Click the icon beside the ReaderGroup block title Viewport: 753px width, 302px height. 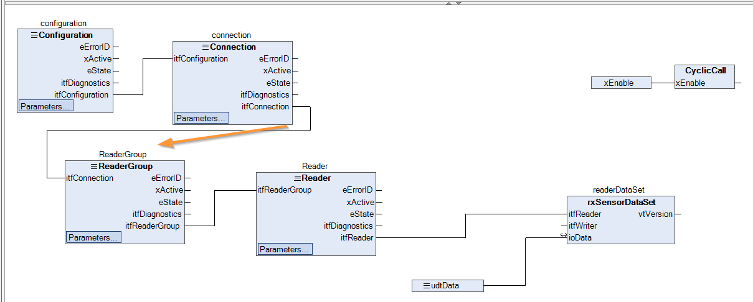tap(94, 167)
